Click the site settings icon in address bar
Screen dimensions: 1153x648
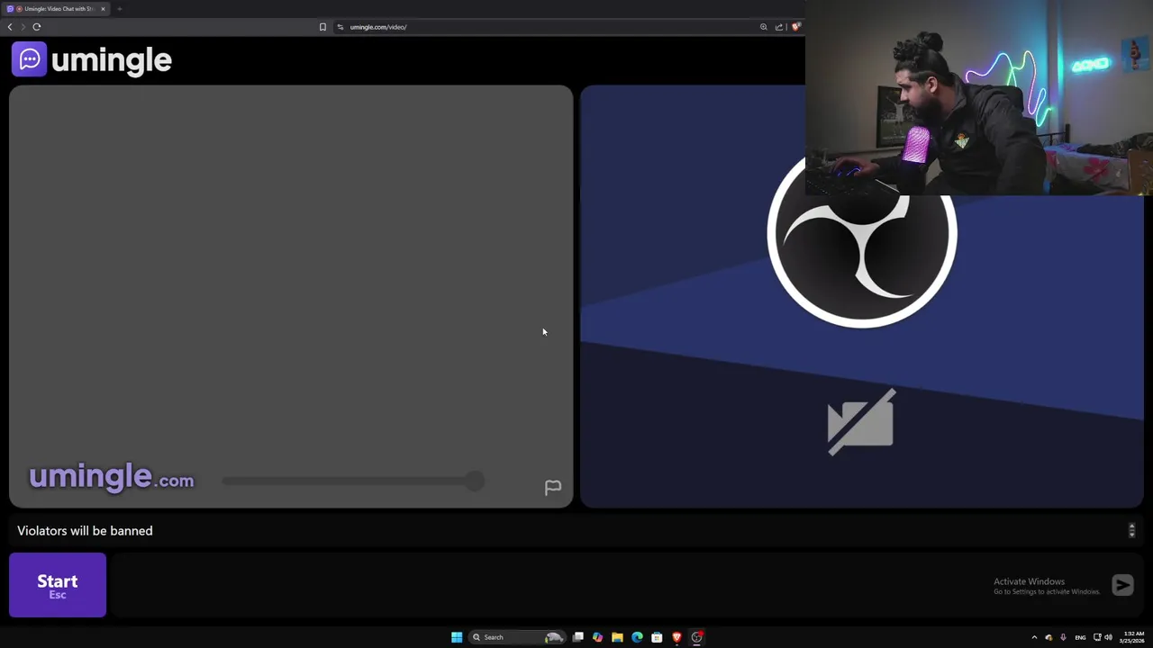pos(340,27)
